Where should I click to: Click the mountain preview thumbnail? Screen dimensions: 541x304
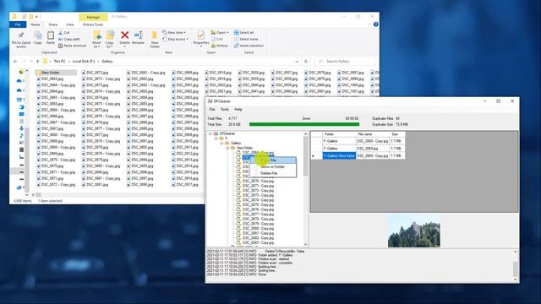point(414,231)
